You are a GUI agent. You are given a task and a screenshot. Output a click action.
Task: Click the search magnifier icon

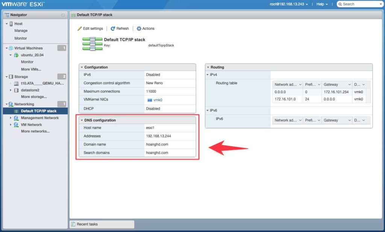tap(340, 4)
